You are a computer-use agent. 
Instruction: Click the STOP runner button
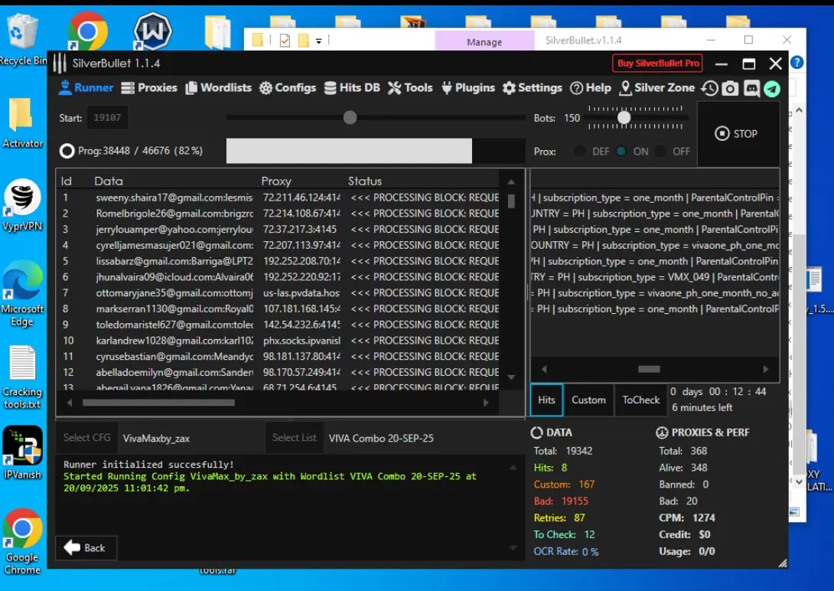737,134
